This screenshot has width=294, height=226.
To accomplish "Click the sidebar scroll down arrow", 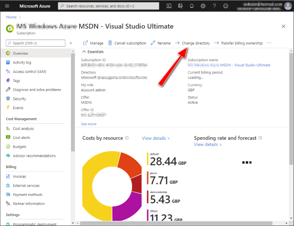I will tap(73, 223).
